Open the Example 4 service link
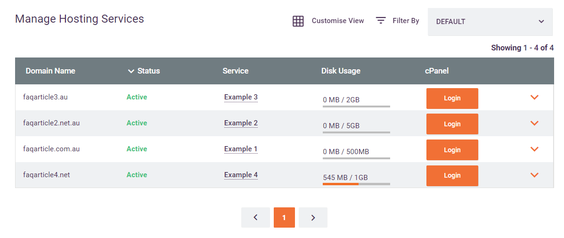 point(241,175)
